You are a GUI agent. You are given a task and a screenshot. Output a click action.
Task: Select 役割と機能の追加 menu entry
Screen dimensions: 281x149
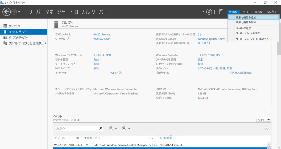pos(254,17)
